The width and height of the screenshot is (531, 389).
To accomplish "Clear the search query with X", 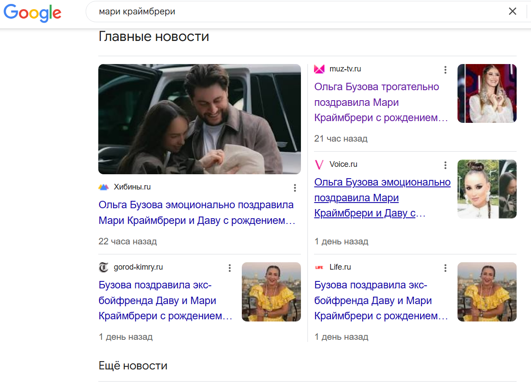I will tap(513, 11).
